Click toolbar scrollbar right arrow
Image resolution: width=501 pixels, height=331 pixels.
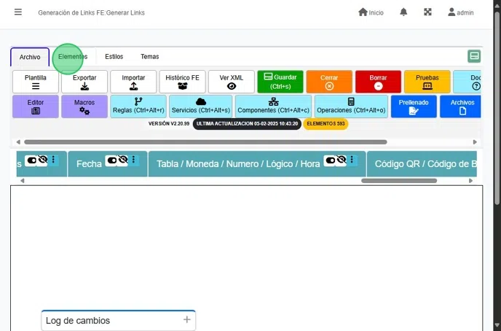(475, 142)
